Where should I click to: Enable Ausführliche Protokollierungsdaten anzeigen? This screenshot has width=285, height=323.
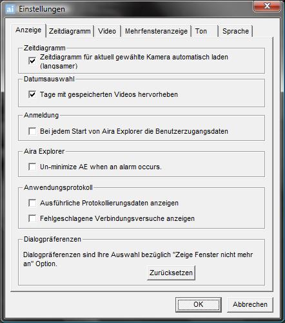(32, 203)
